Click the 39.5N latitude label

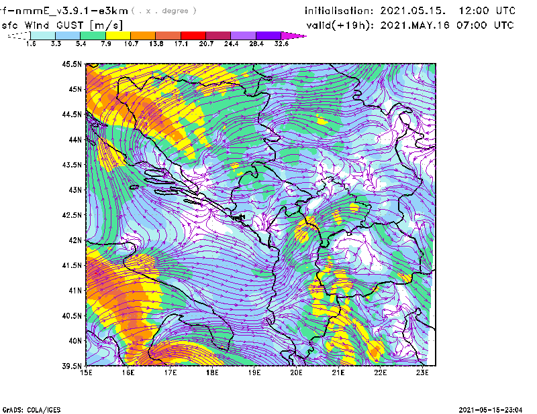(x=72, y=366)
